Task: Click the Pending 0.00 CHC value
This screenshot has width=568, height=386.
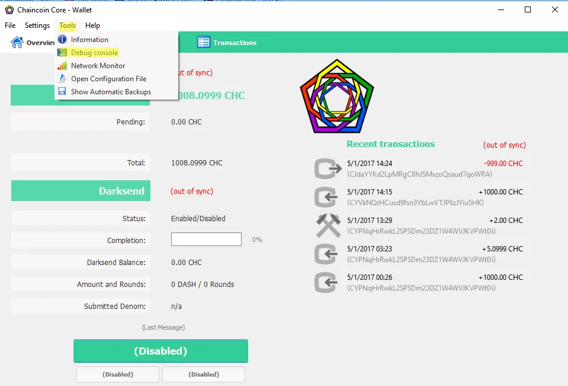Action: pos(186,122)
